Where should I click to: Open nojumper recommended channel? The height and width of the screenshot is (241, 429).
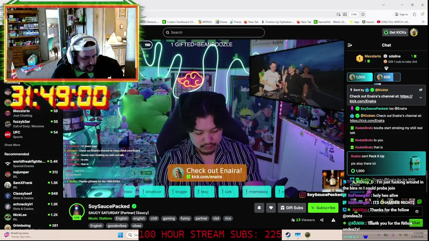(31, 174)
